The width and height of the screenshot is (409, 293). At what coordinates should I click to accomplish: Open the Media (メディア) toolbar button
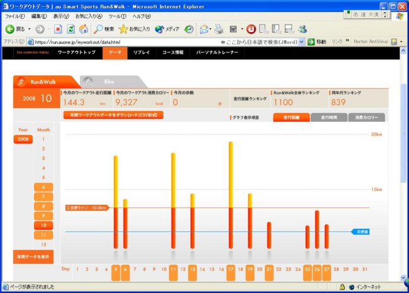tap(167, 29)
